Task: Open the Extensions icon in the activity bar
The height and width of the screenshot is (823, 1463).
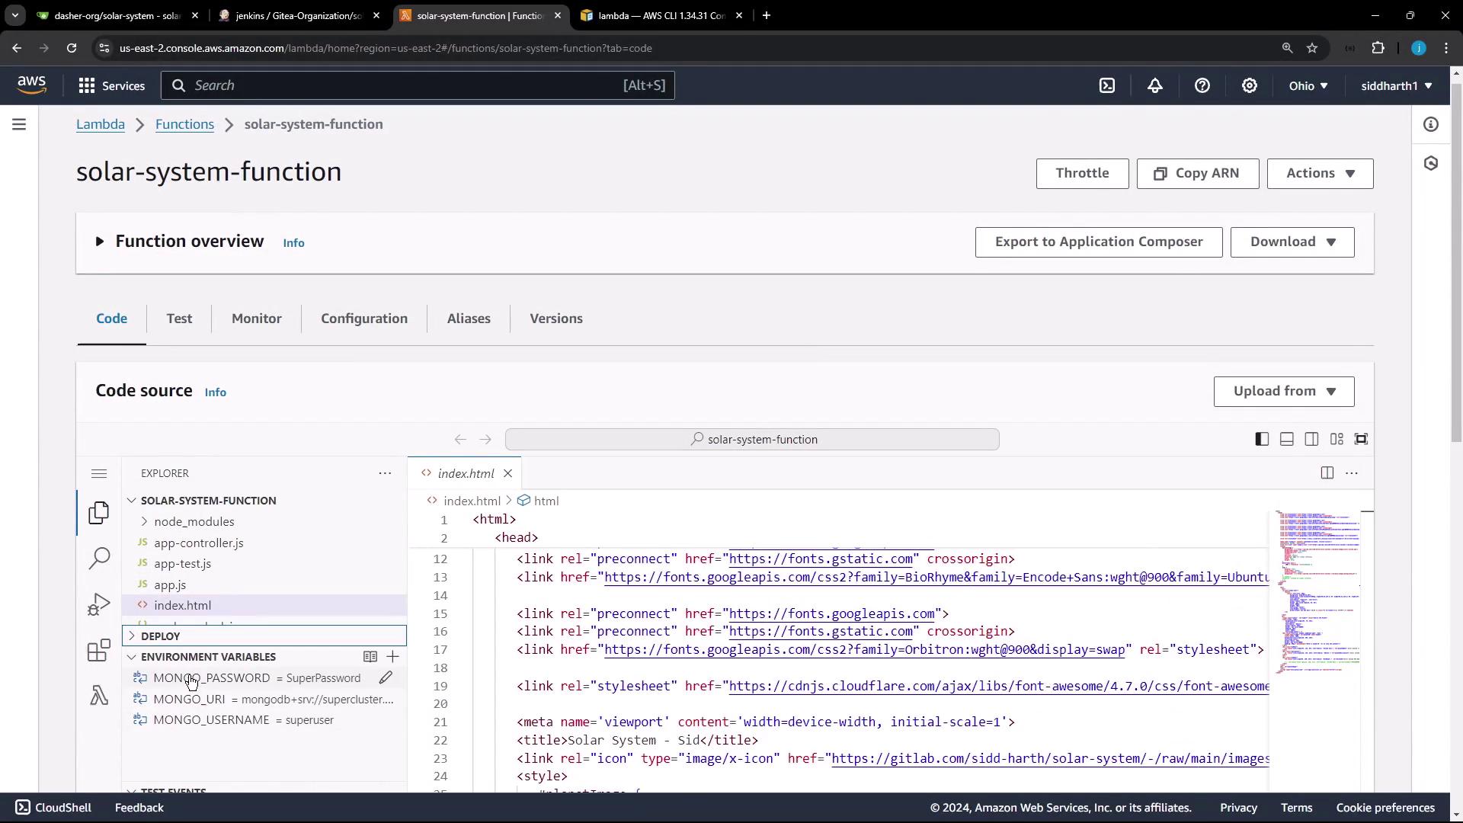Action: click(99, 651)
